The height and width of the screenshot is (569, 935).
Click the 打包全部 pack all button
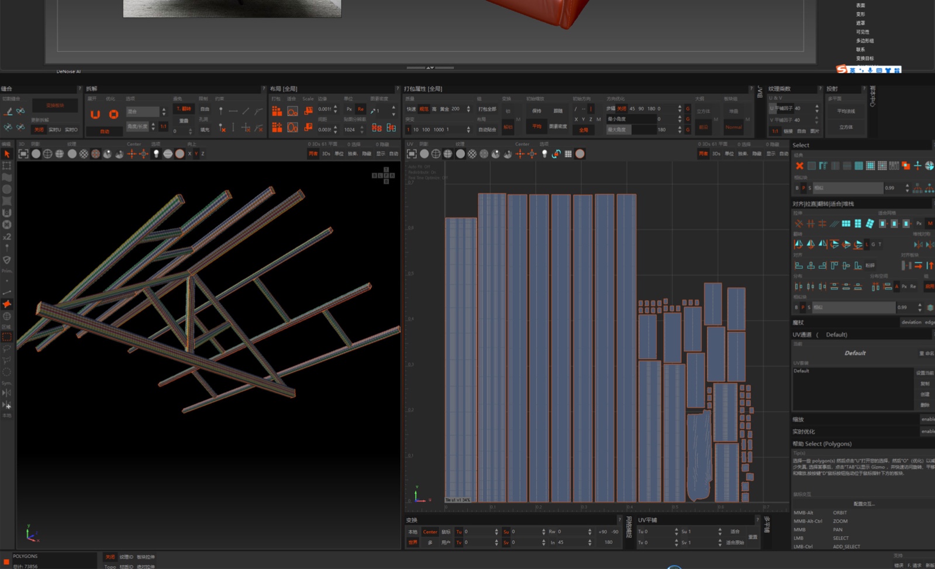487,109
